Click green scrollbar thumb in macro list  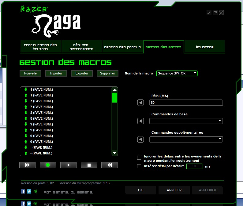pyautogui.click(x=114, y=98)
